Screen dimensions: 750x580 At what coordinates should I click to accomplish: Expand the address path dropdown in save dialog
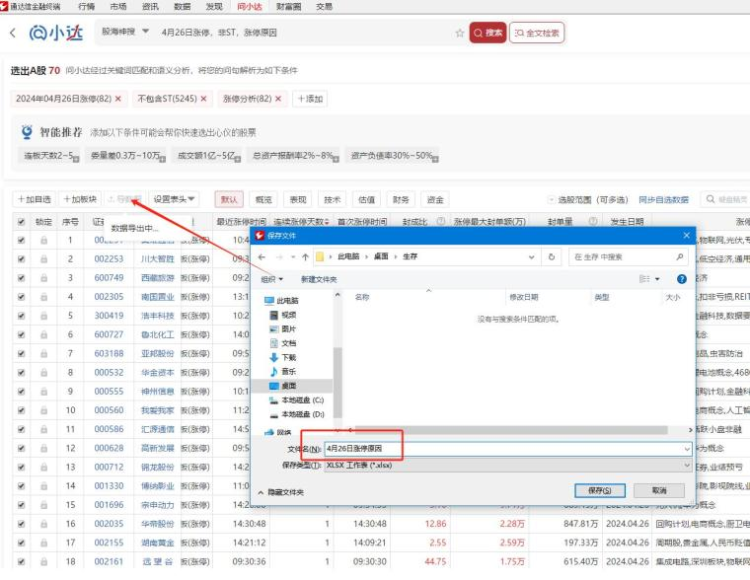point(531,256)
